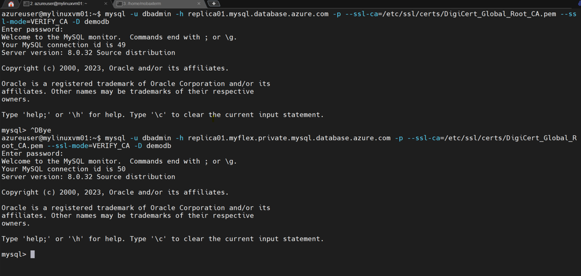Click the home icon tab
Image resolution: width=581 pixels, height=276 pixels.
point(10,4)
